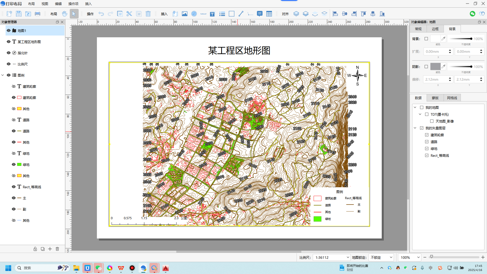Insert a north arrow compass icon
Screen dimensions: 487x274
[x=194, y=14]
